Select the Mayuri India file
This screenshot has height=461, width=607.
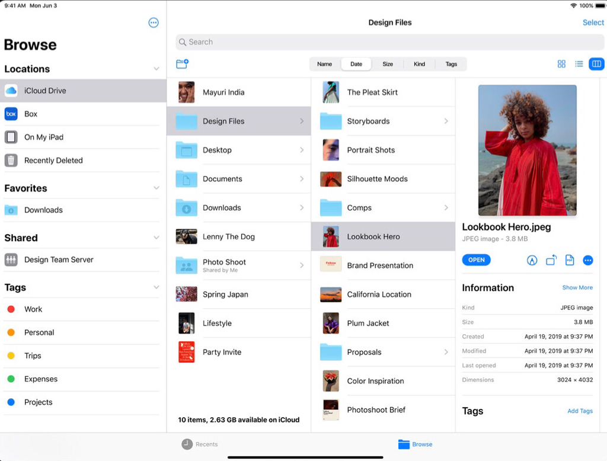[239, 92]
